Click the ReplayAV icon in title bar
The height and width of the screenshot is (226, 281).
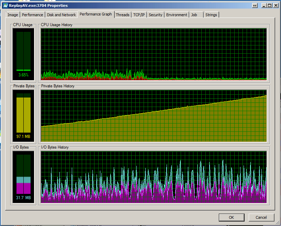pos(5,6)
